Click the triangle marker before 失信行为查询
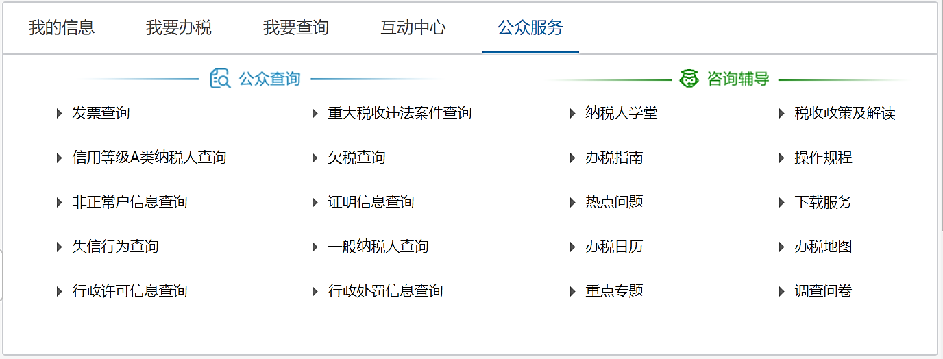The width and height of the screenshot is (943, 359). [x=60, y=247]
